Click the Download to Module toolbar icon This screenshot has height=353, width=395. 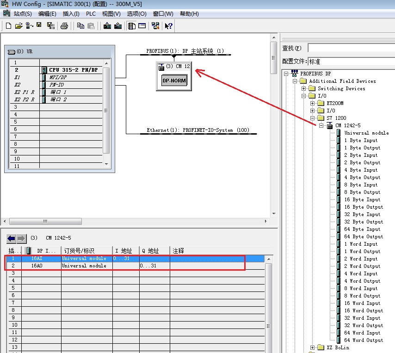click(107, 26)
